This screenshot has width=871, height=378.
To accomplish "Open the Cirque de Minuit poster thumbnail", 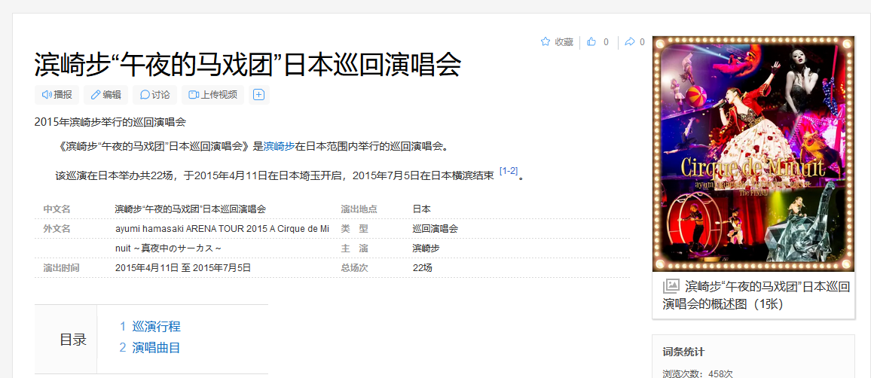I will point(753,154).
